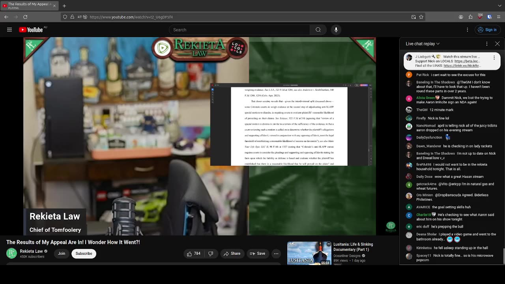Open the Rekieta Law channel name link
The image size is (505, 284).
click(x=31, y=251)
